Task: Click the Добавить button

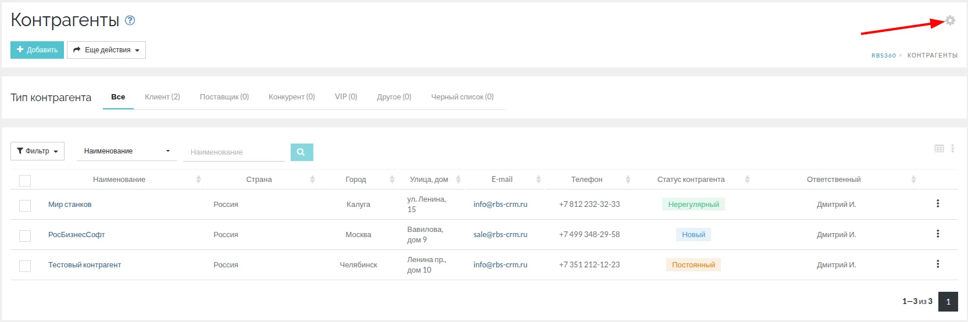Action: point(37,50)
